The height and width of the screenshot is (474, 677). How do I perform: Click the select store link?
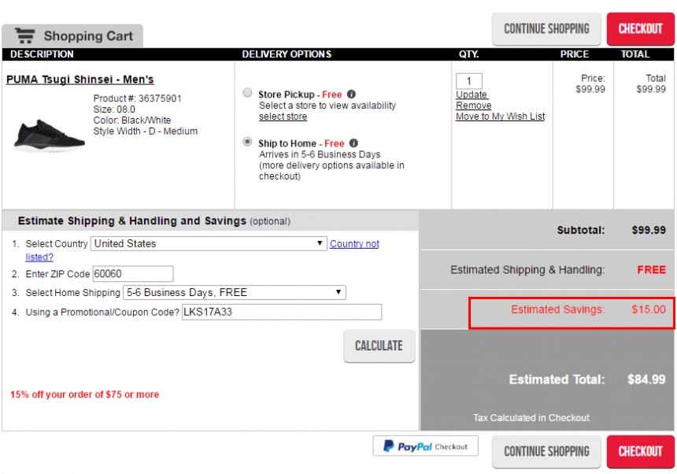click(283, 117)
